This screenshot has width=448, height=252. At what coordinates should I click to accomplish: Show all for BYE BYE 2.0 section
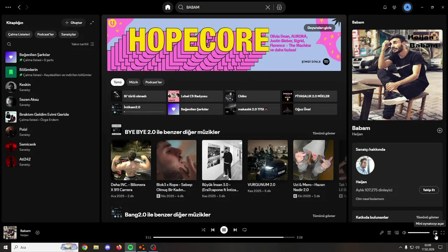click(x=324, y=133)
